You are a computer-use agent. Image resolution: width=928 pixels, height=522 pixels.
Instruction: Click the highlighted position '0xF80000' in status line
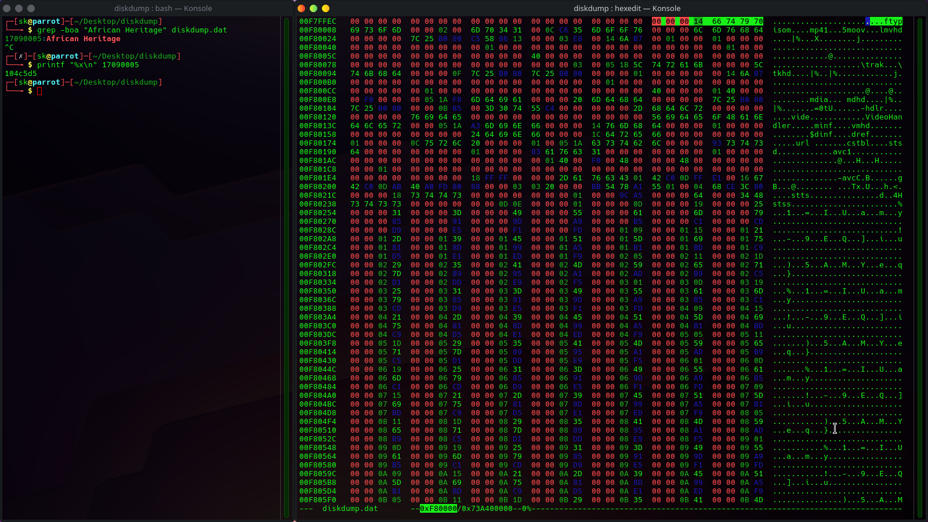click(x=438, y=509)
